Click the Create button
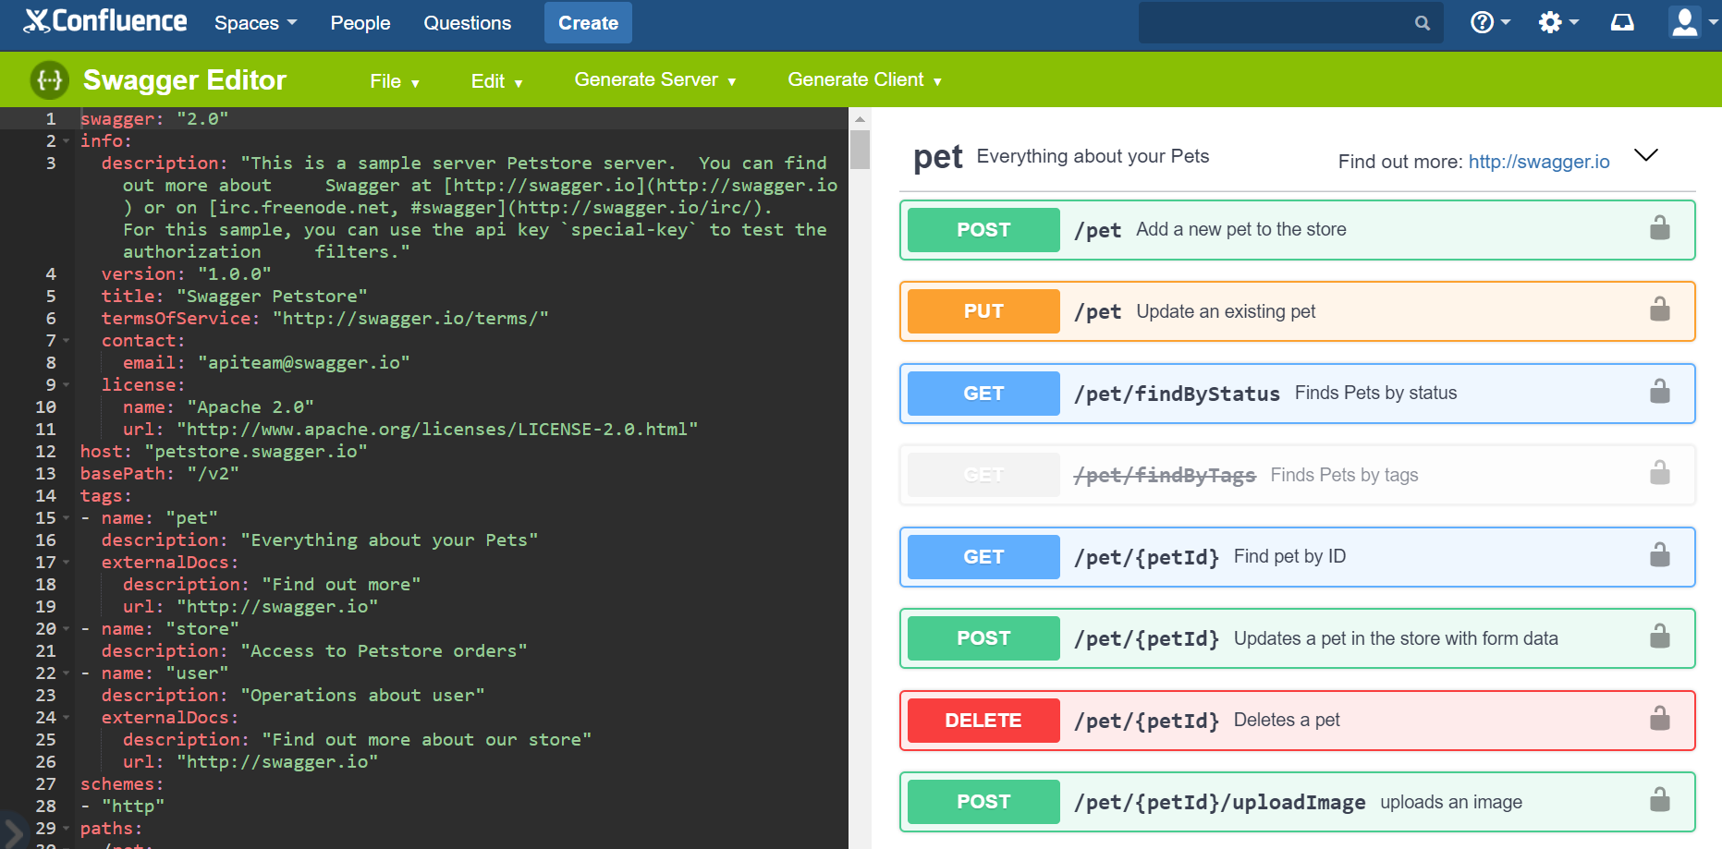The image size is (1722, 849). click(588, 22)
